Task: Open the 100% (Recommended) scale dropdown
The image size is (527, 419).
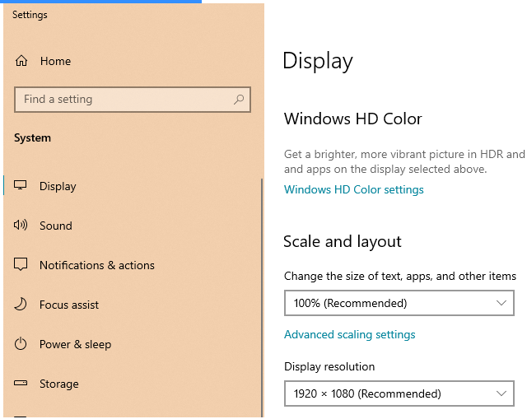Action: click(399, 303)
